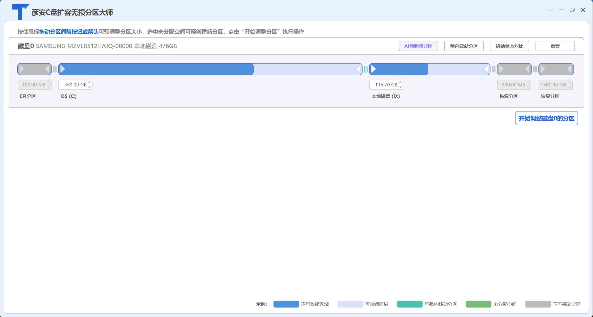Click the 1500.00 MB size field
The height and width of the screenshot is (317, 593).
(555, 85)
